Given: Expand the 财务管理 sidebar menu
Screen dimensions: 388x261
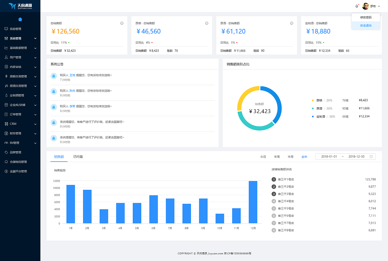Looking at the screenshot, I should [x=20, y=133].
